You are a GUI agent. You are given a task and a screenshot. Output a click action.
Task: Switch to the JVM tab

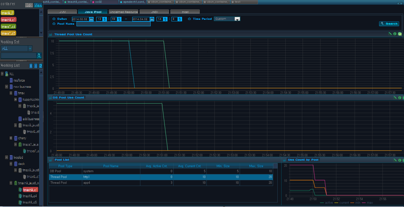(63, 12)
